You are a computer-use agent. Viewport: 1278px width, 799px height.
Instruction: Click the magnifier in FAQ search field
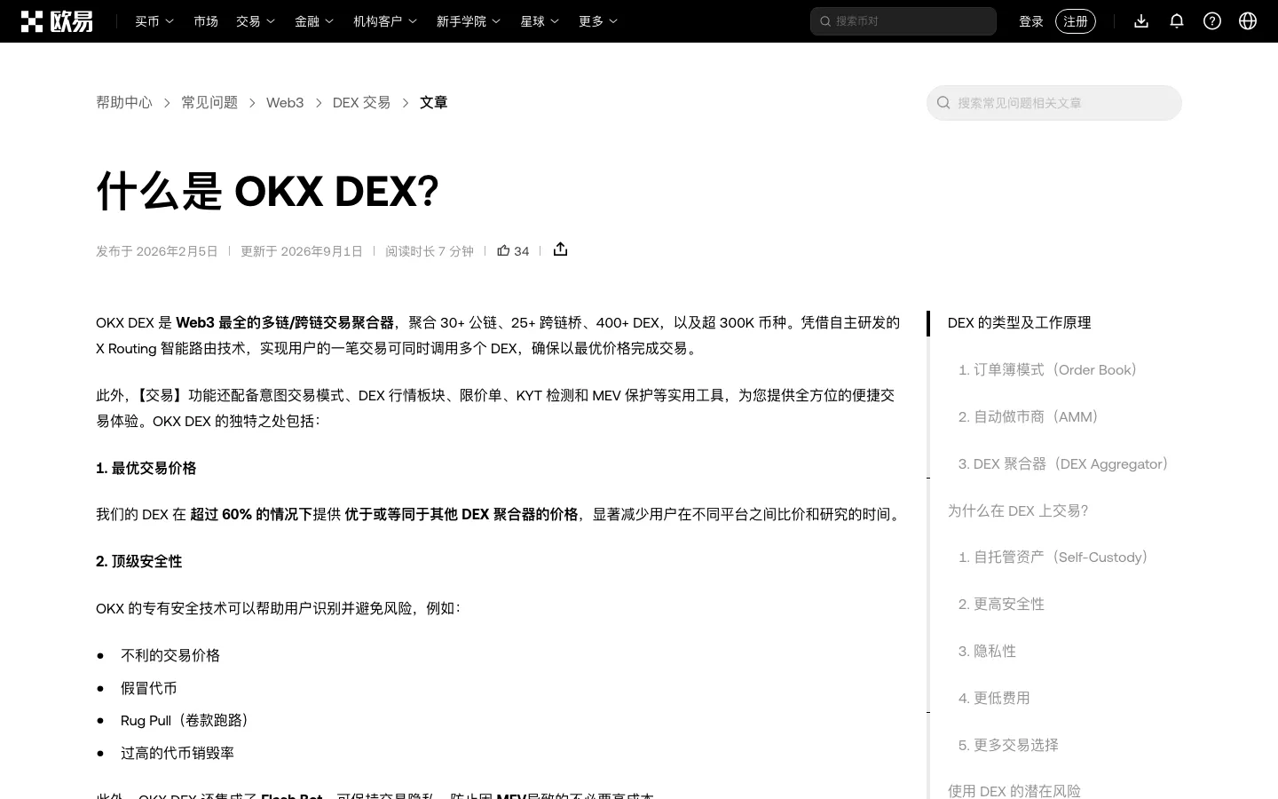click(943, 103)
